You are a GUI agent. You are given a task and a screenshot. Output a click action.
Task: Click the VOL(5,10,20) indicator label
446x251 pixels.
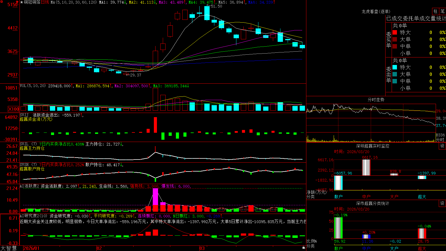coord(33,86)
